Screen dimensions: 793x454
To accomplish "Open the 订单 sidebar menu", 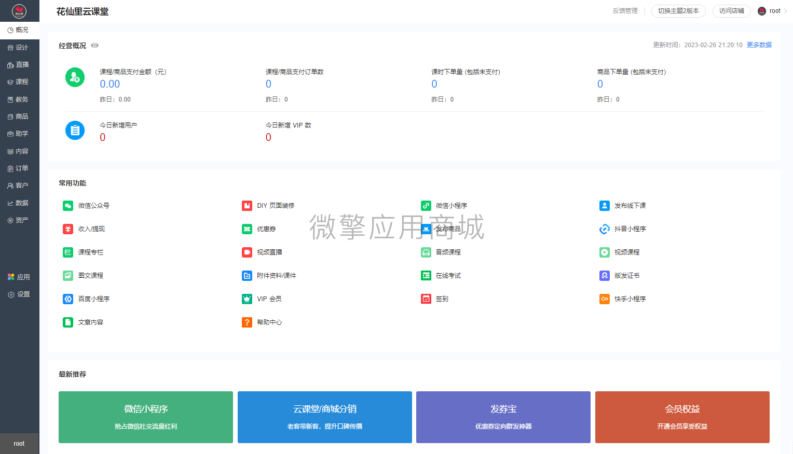I will point(20,168).
